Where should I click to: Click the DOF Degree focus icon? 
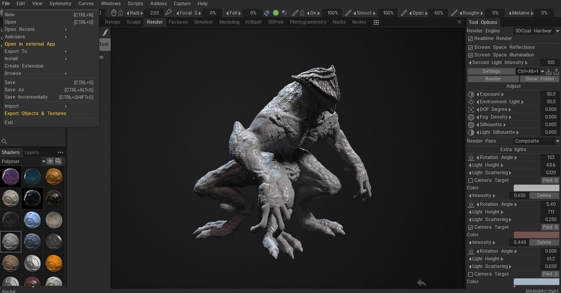[x=471, y=109]
